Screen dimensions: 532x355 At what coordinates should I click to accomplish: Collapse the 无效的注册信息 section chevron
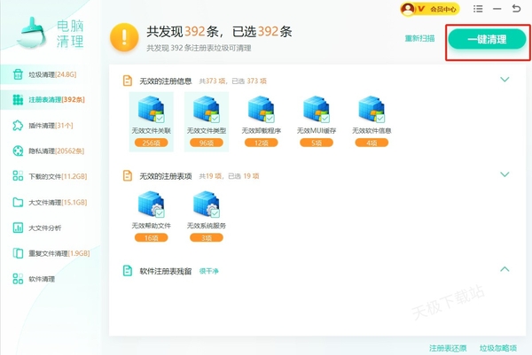(505, 80)
